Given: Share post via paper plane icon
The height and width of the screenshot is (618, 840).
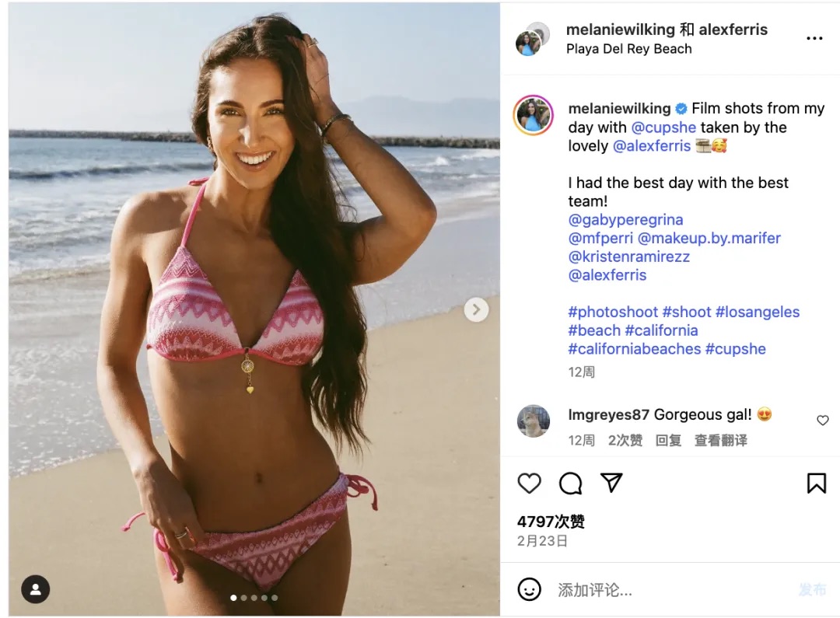Looking at the screenshot, I should (611, 483).
